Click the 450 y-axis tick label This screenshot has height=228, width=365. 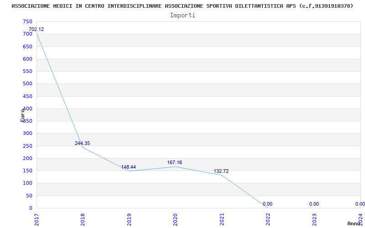(27, 96)
